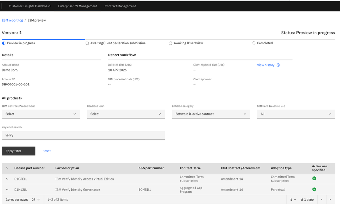This screenshot has height=208, width=340.
Task: Click the green checkmark in D1GTELL row
Action: [x=314, y=178]
